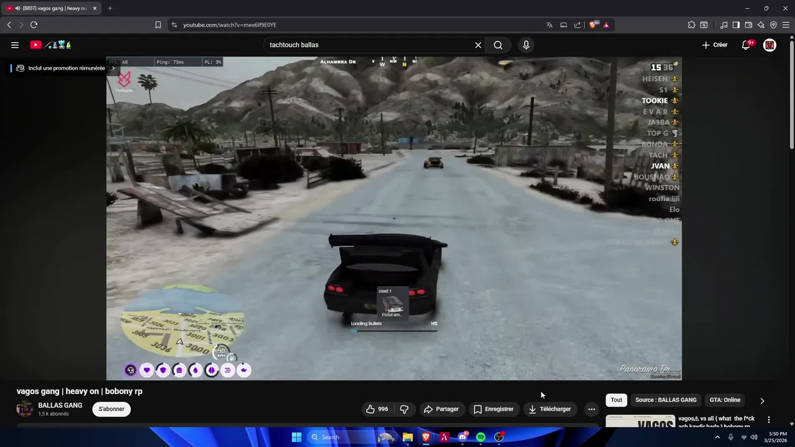Open the Windows Start menu
Screen dimensions: 795x447
296,437
